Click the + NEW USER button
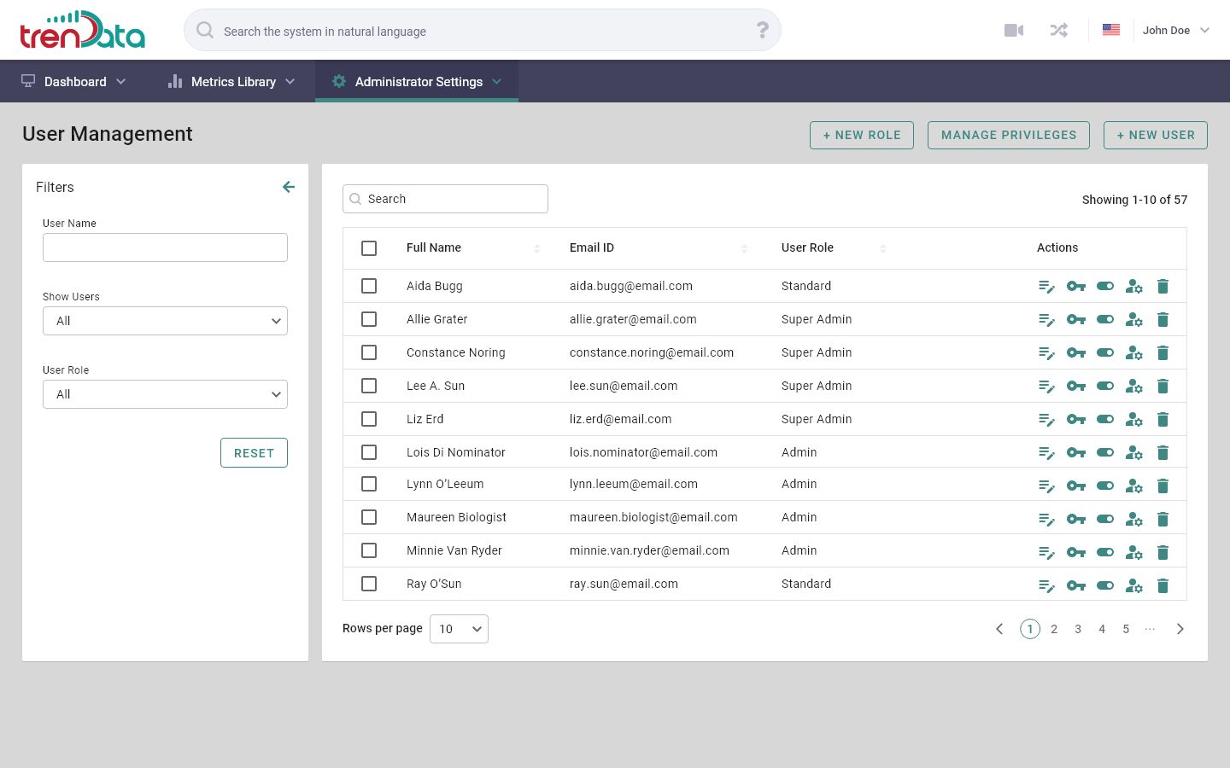This screenshot has height=768, width=1230. 1155,135
